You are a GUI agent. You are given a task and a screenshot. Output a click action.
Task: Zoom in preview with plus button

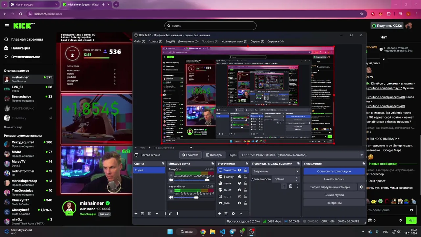pyautogui.click(x=149, y=148)
